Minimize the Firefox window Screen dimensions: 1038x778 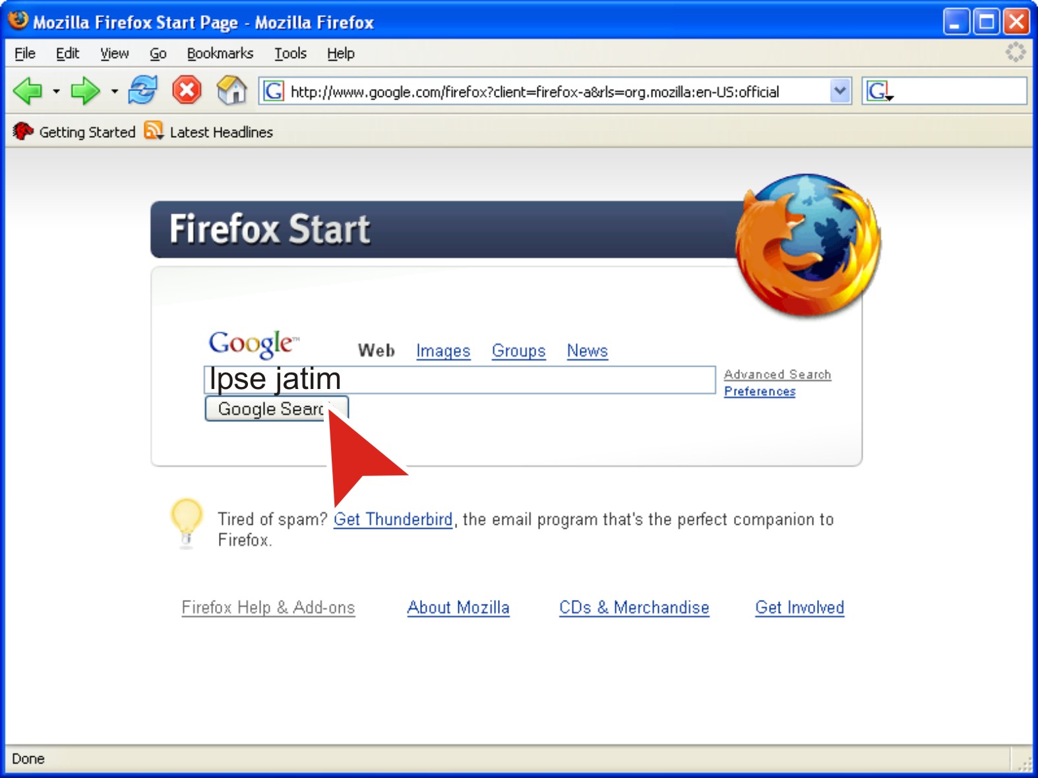[x=956, y=22]
